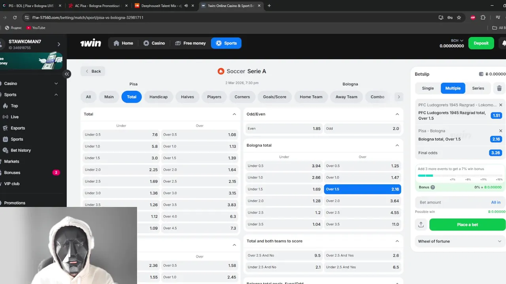Reload the browser page
This screenshot has height=284, width=506.
(15, 17)
